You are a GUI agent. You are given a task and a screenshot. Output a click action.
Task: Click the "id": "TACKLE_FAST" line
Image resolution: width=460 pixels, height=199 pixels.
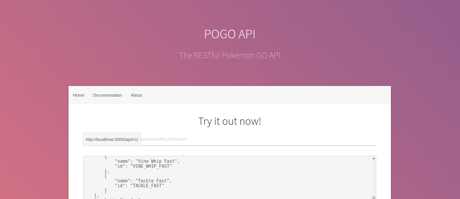(x=139, y=186)
